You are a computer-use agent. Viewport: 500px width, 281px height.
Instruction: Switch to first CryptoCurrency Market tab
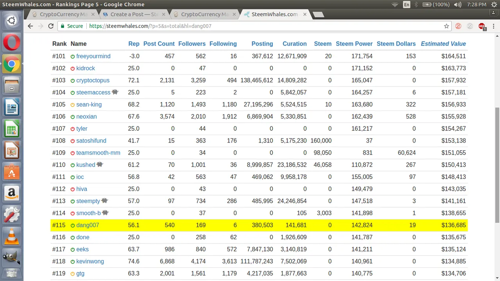(63, 14)
